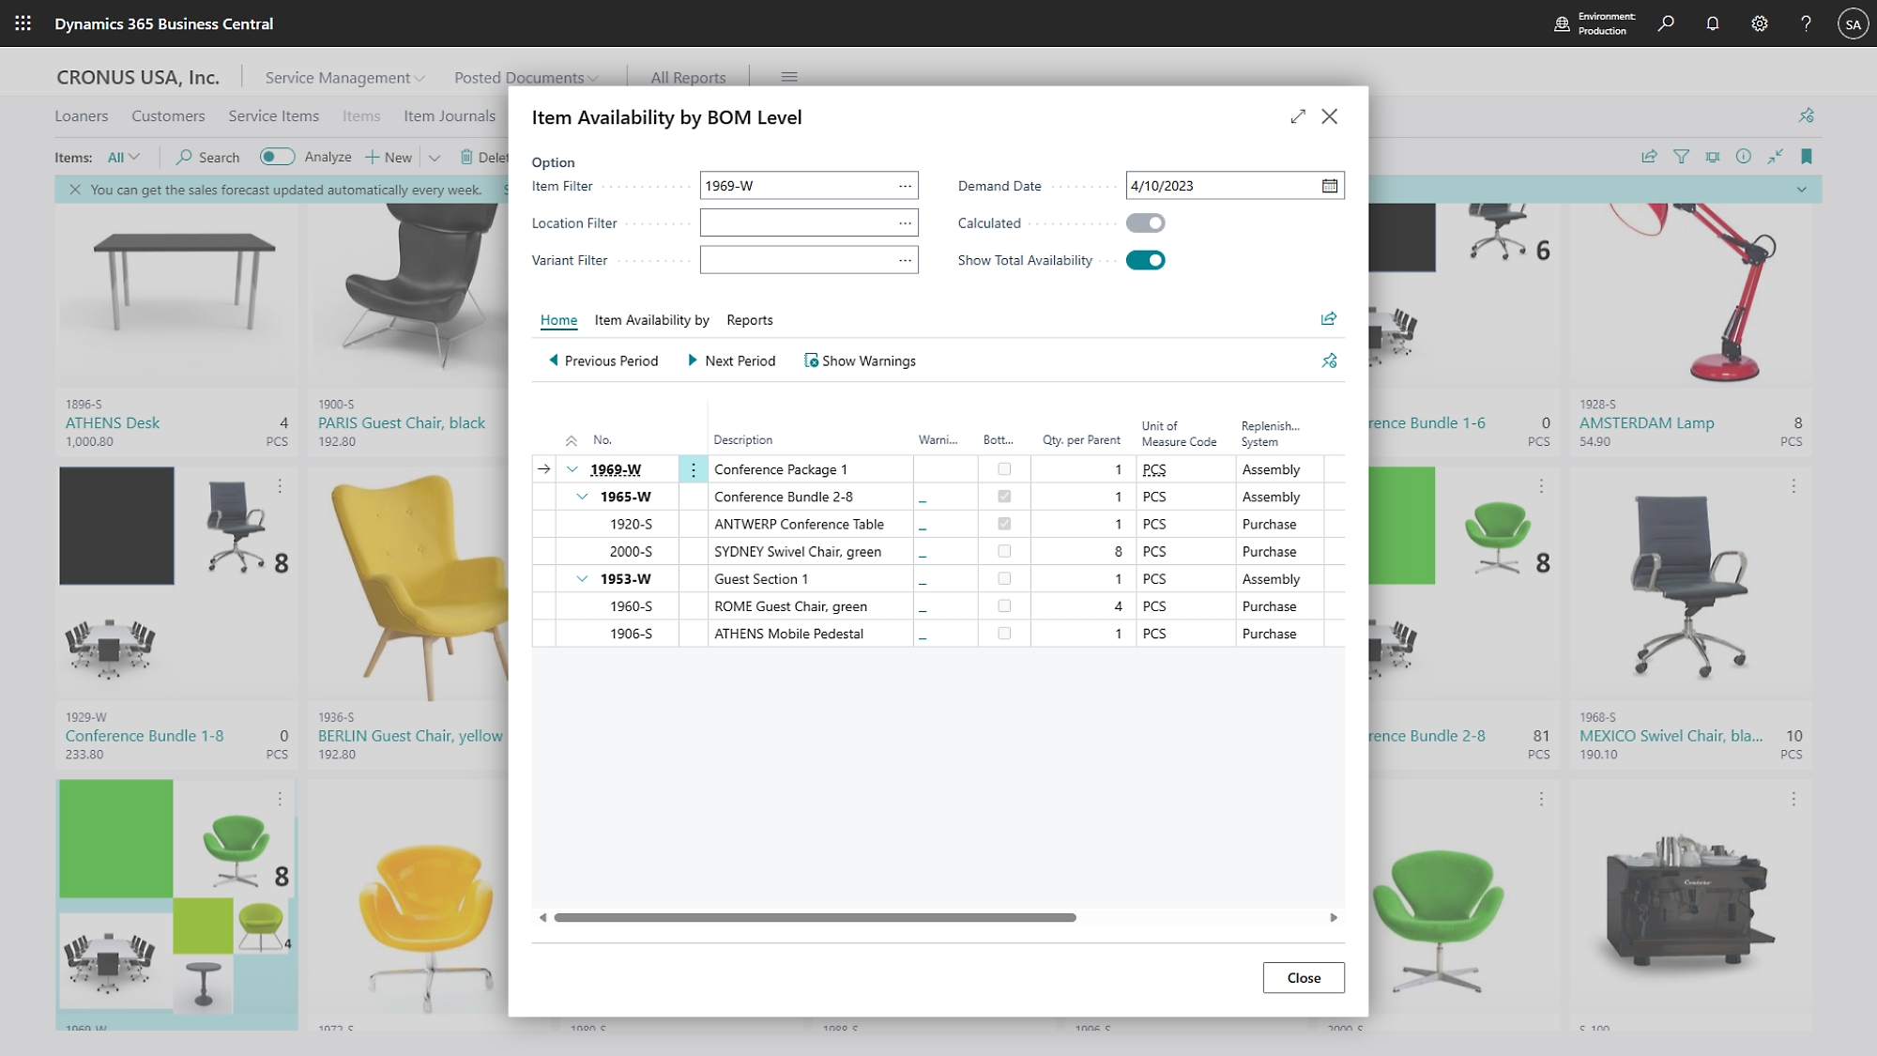Viewport: 1877px width, 1056px height.
Task: Open AMSTERDAM Lamp item card
Action: 1646,422
